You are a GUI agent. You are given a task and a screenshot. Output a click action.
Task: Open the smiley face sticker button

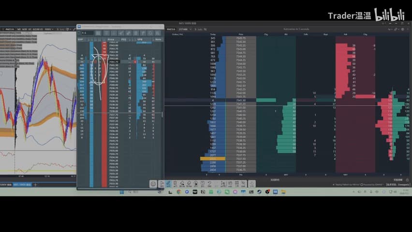click(153, 184)
